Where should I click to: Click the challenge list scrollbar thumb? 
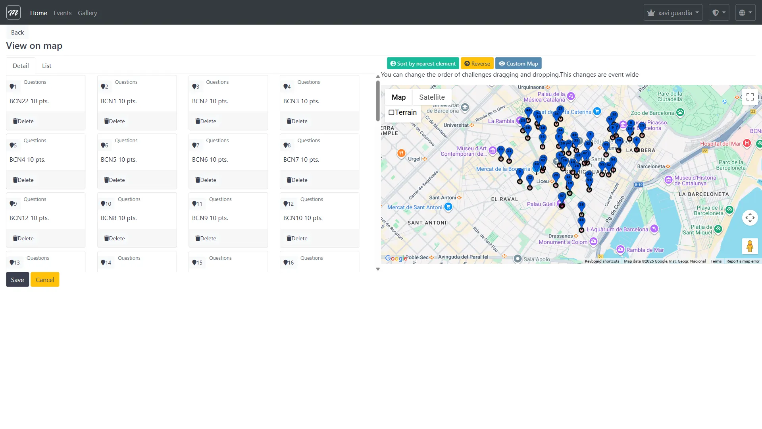pos(378,101)
